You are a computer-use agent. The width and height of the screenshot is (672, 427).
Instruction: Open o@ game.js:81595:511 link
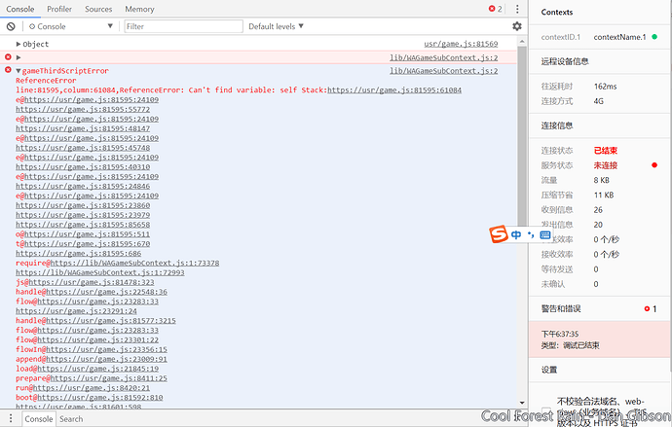pyautogui.click(x=87, y=234)
